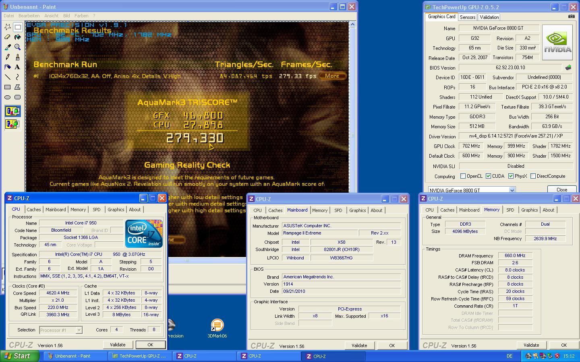Open the Bild menu in Paint
The width and height of the screenshot is (580, 362).
[x=66, y=16]
